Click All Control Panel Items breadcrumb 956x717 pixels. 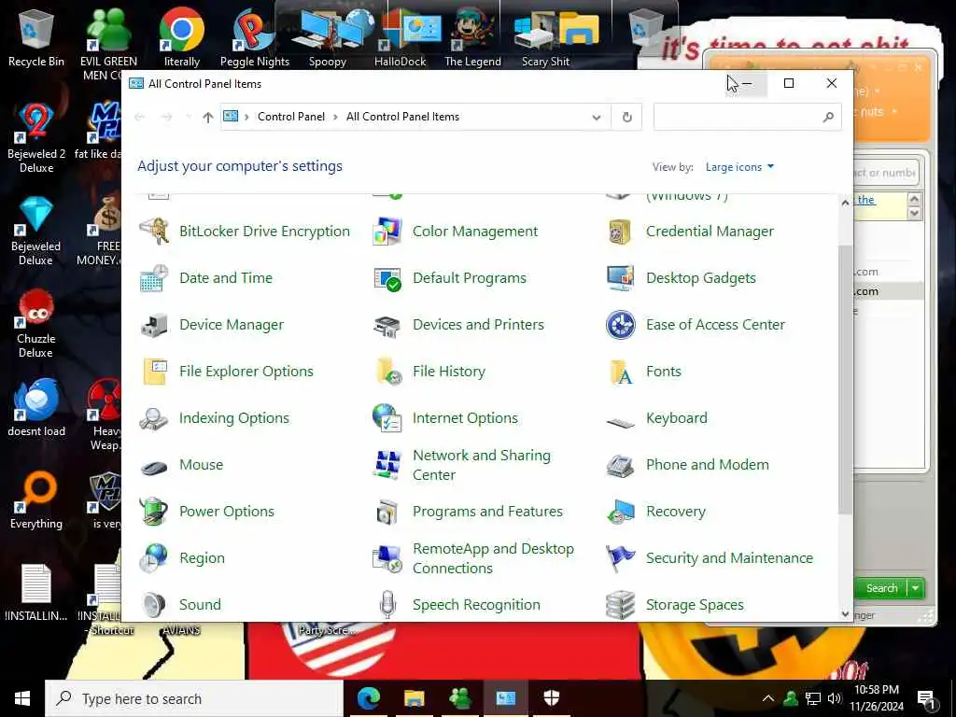click(x=402, y=117)
